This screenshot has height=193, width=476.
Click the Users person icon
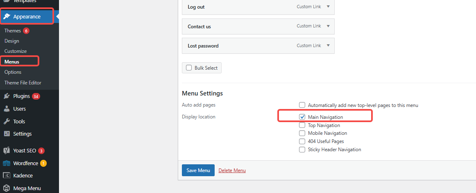point(7,109)
